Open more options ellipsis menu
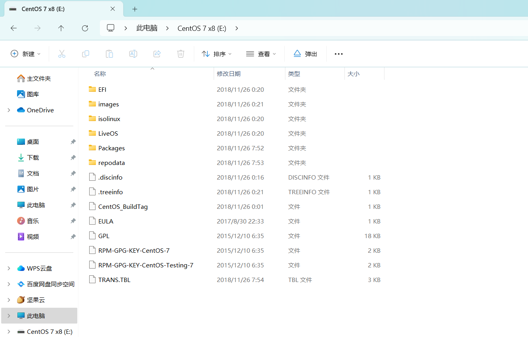Image resolution: width=528 pixels, height=337 pixels. [x=339, y=54]
